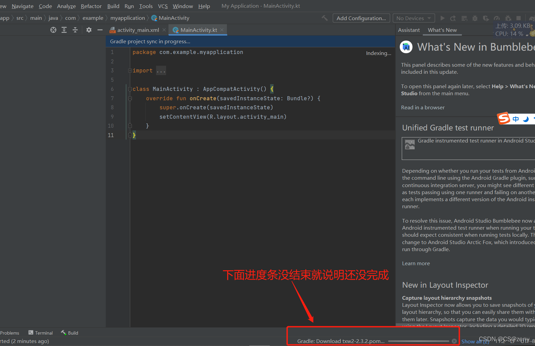Viewport: 535px width, 346px height.
Task: Close the activity_main.xml tab
Action: coord(164,30)
